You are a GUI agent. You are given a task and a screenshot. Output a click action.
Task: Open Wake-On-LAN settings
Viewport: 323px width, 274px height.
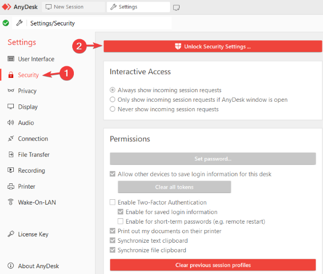tap(37, 202)
